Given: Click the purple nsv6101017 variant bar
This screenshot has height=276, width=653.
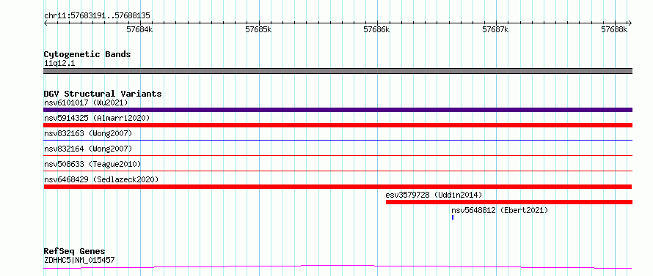Looking at the screenshot, I should (338, 110).
